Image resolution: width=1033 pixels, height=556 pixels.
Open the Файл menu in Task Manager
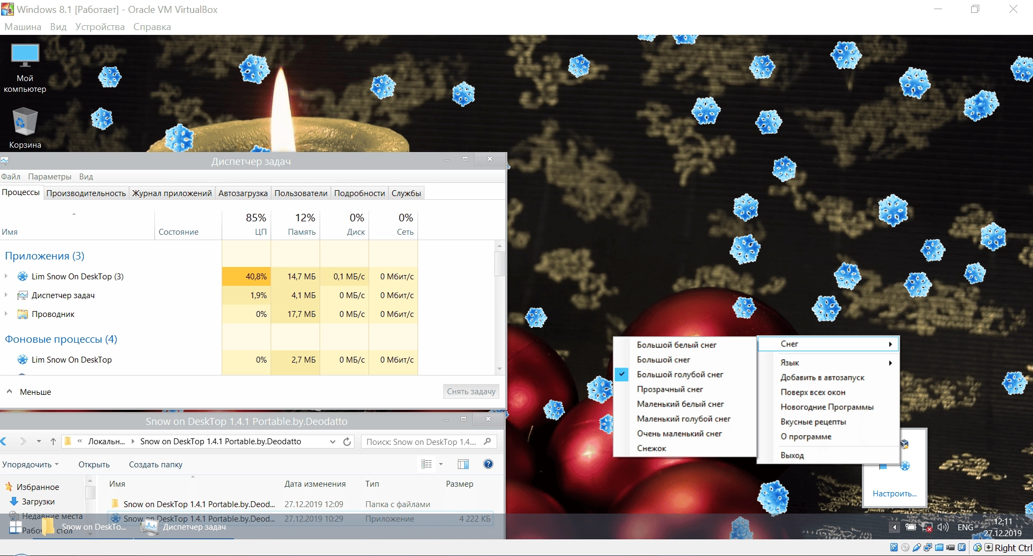[11, 177]
